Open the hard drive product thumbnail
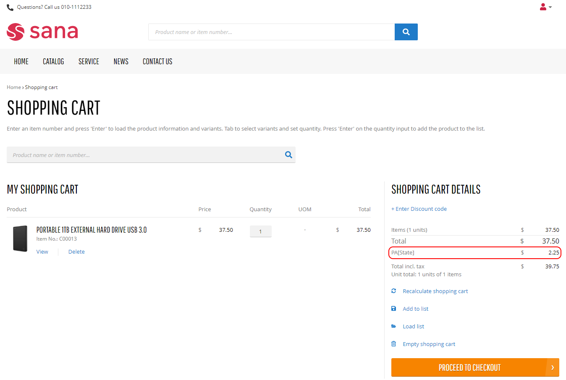Viewport: 566px width, 380px height. pos(20,238)
